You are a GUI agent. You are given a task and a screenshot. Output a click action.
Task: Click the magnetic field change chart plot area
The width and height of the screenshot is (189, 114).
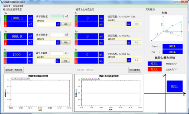(40, 93)
